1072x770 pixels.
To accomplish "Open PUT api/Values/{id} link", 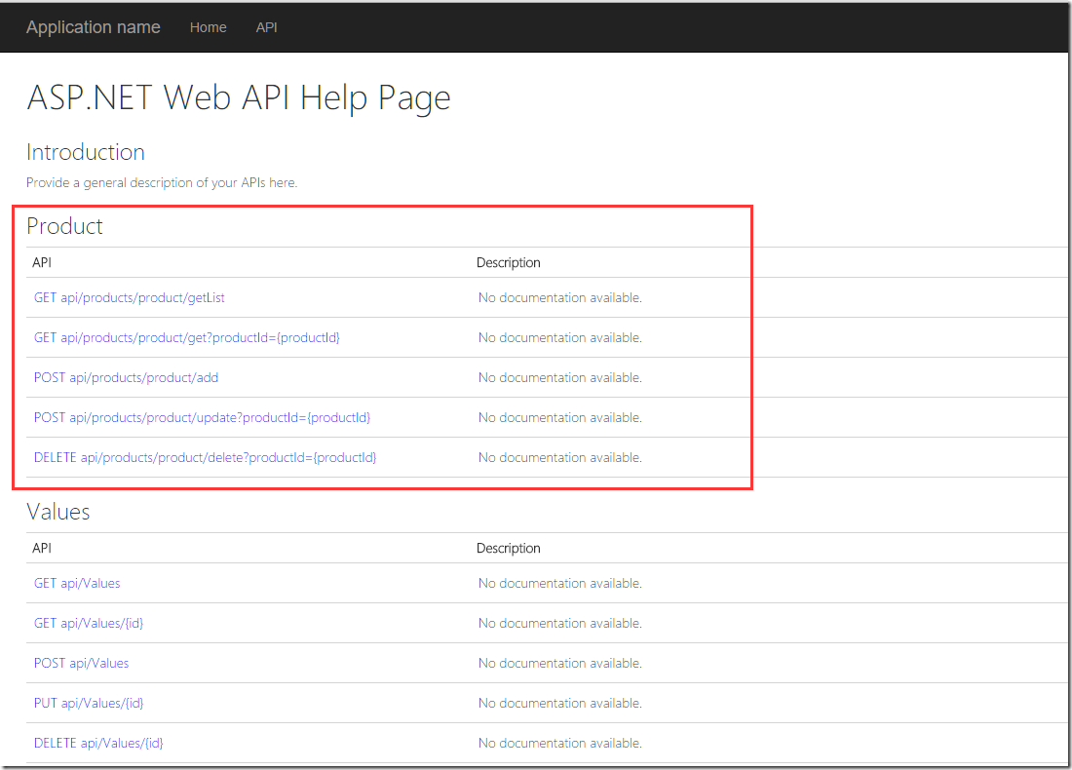I will point(89,703).
